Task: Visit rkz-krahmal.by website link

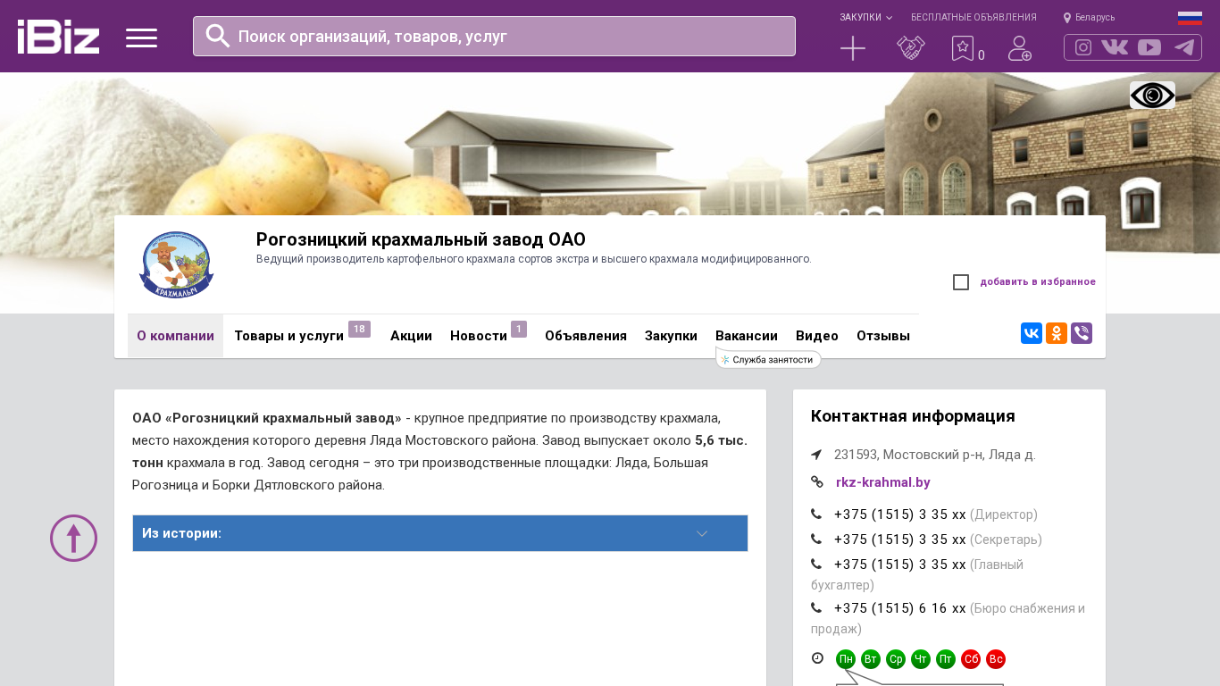Action: pos(883,482)
